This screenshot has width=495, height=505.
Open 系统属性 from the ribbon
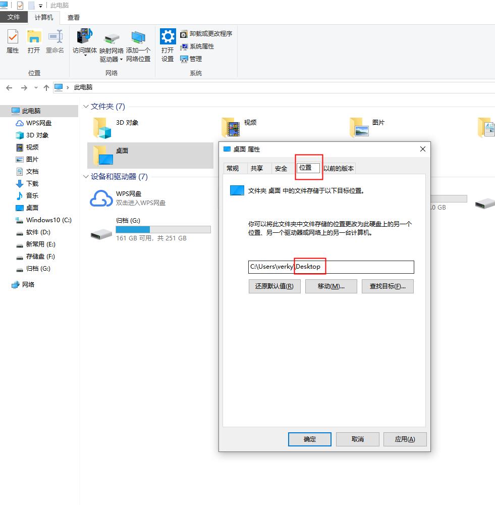[197, 46]
